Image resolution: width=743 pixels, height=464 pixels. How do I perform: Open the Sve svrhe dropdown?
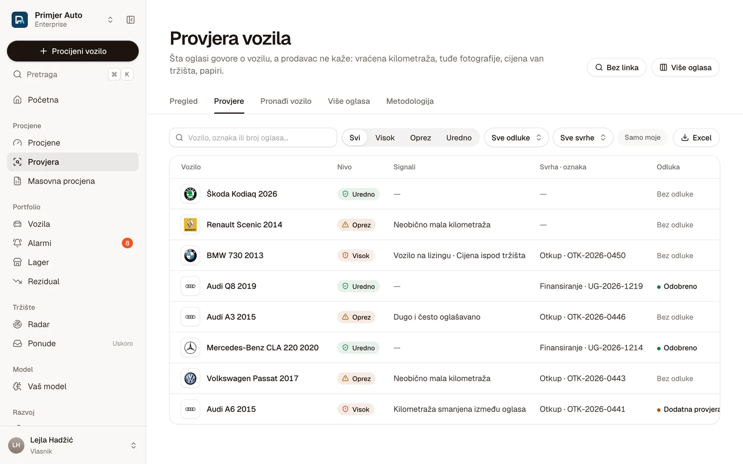tap(583, 138)
